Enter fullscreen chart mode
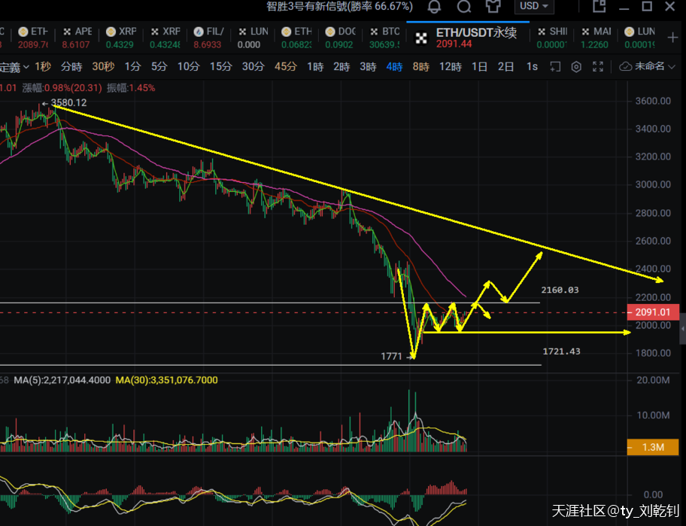686x526 pixels. pos(597,66)
